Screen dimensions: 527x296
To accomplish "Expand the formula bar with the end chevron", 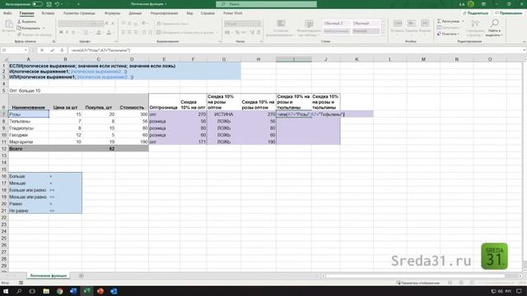I will click(x=524, y=50).
